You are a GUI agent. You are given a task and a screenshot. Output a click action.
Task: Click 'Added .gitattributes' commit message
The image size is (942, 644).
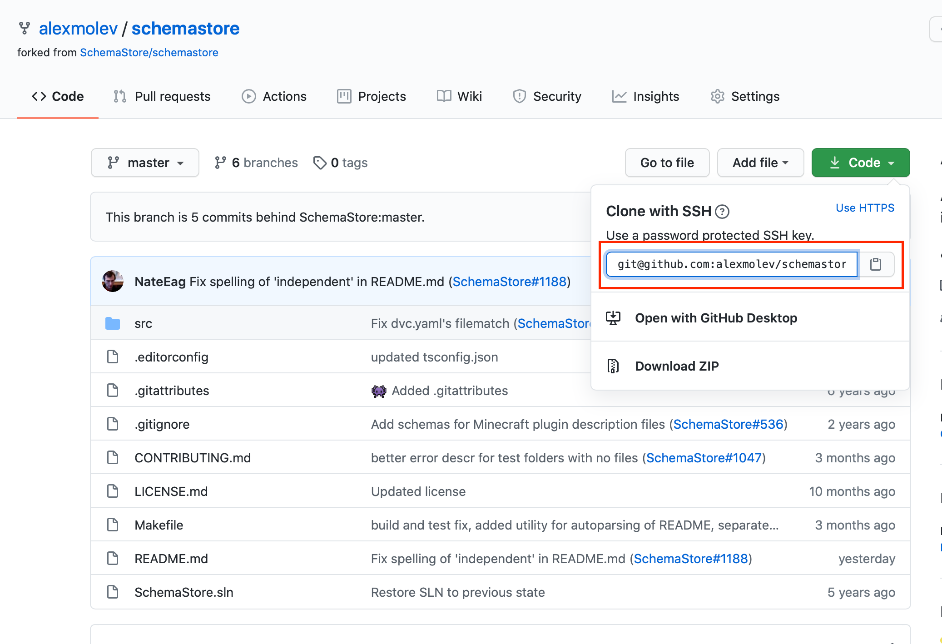pyautogui.click(x=450, y=391)
